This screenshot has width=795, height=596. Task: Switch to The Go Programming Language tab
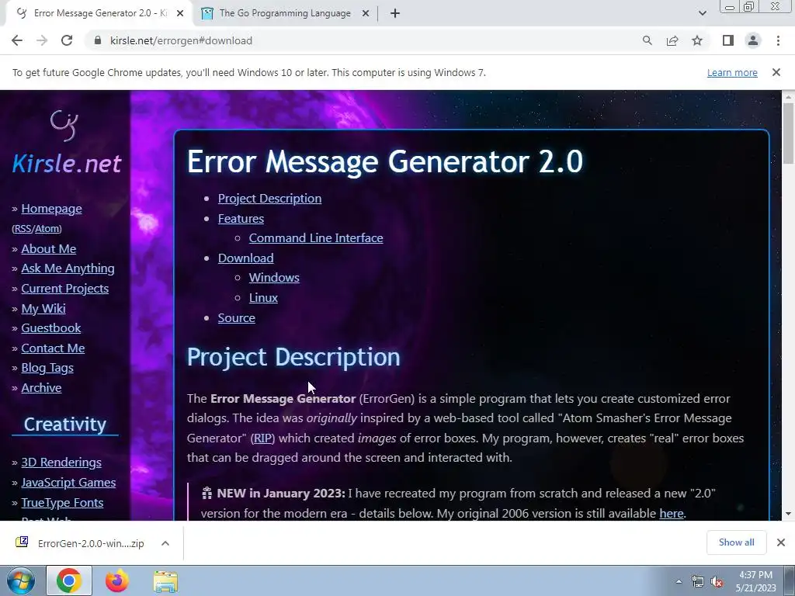tap(285, 13)
